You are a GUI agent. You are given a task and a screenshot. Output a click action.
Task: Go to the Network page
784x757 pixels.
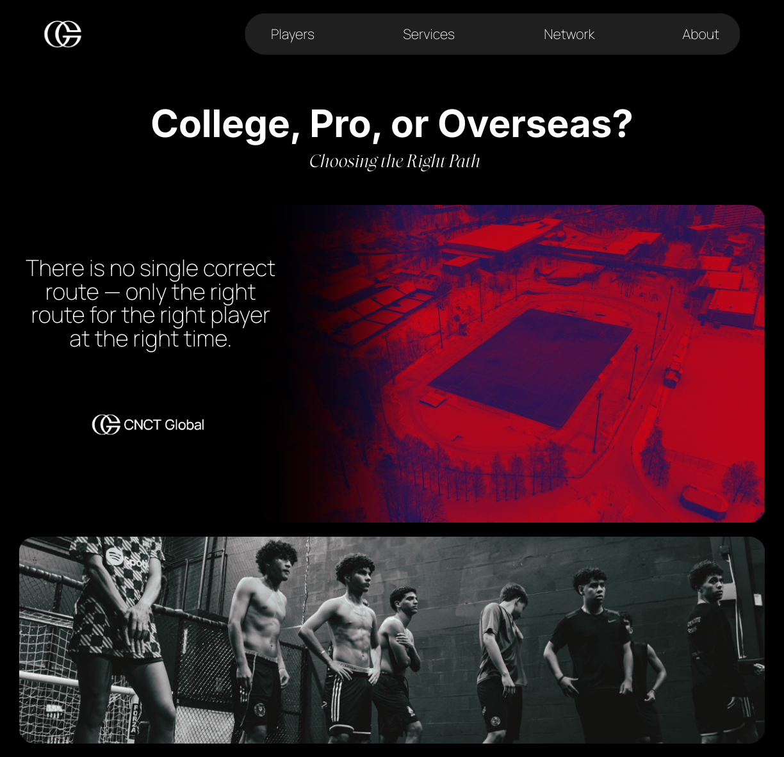(x=569, y=35)
